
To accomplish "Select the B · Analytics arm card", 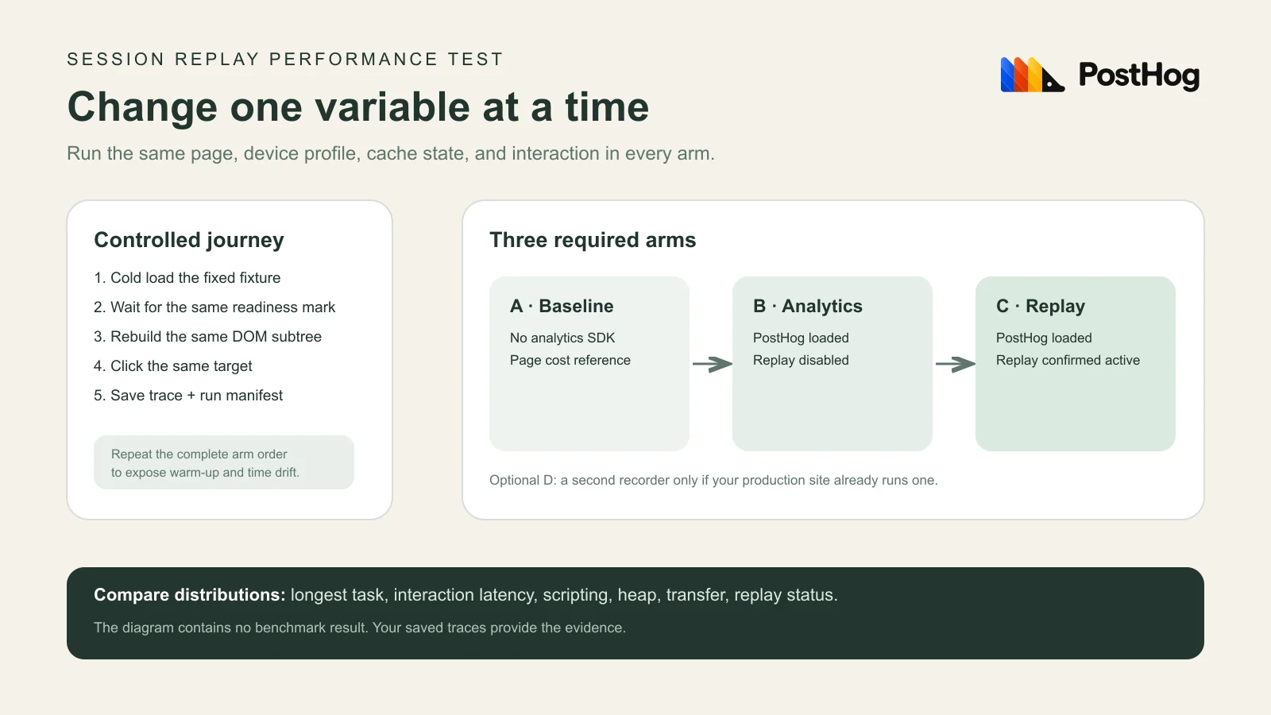I will pos(833,364).
